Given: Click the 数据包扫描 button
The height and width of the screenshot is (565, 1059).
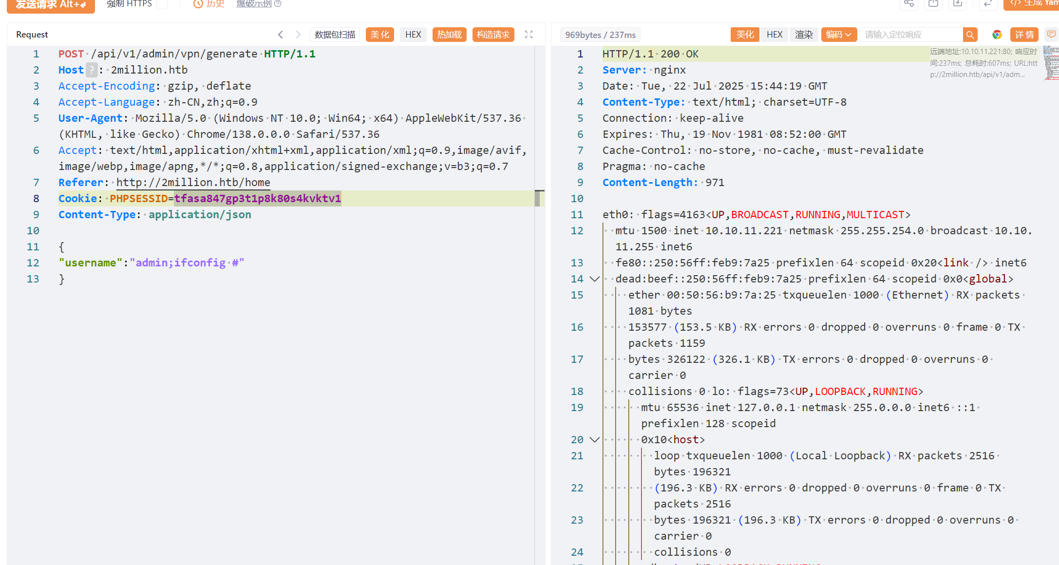Looking at the screenshot, I should [335, 35].
